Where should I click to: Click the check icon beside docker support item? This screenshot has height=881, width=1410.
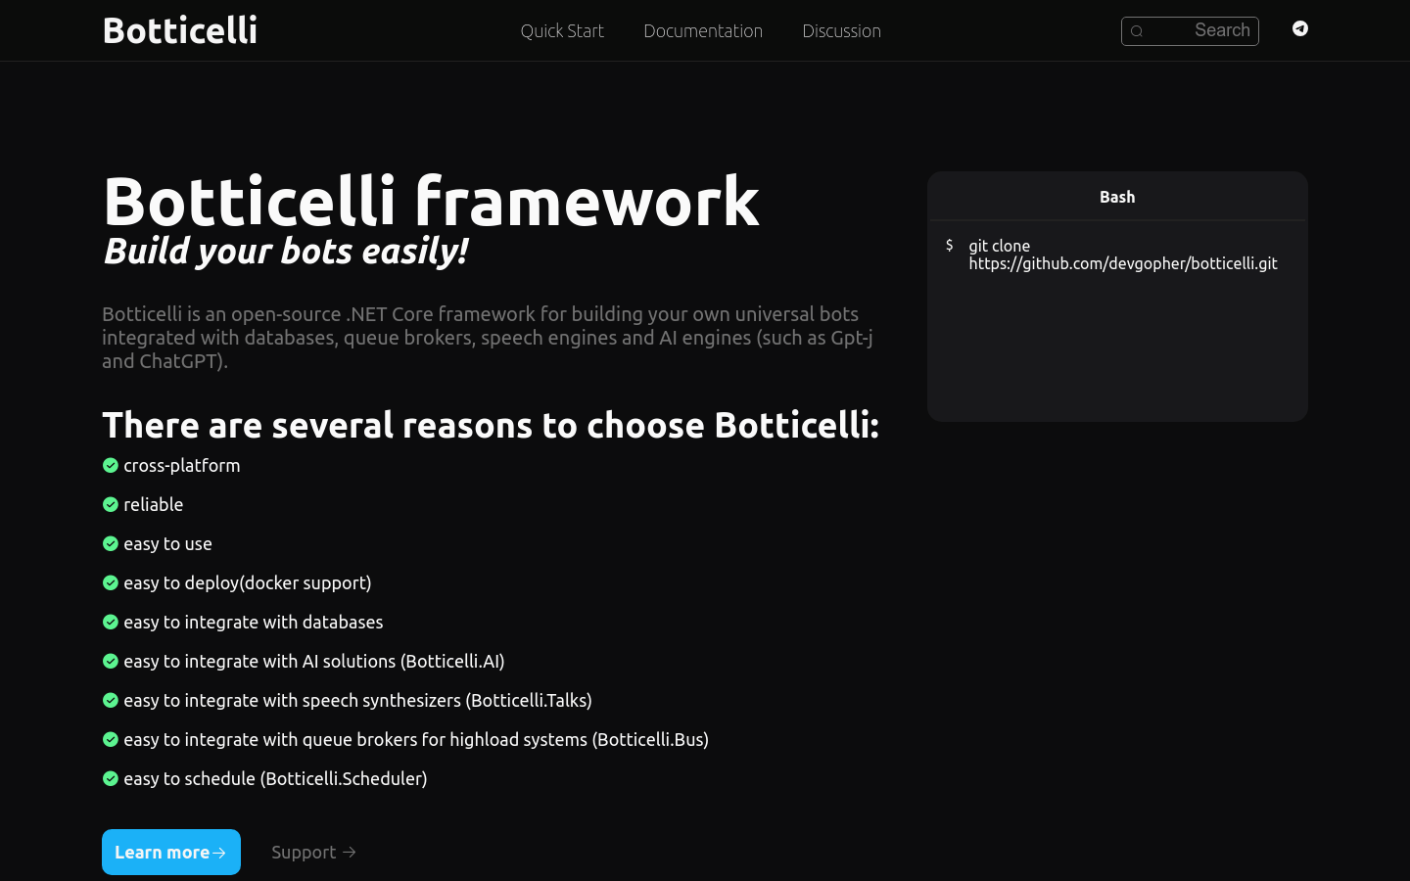coord(111,582)
